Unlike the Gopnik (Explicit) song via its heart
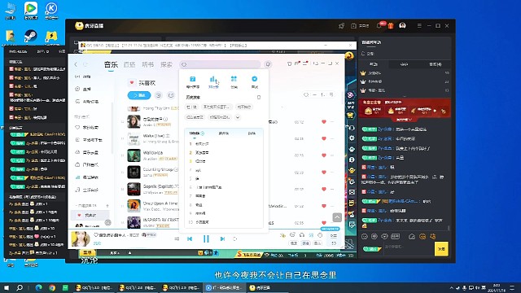The width and height of the screenshot is (521, 293). tap(324, 189)
